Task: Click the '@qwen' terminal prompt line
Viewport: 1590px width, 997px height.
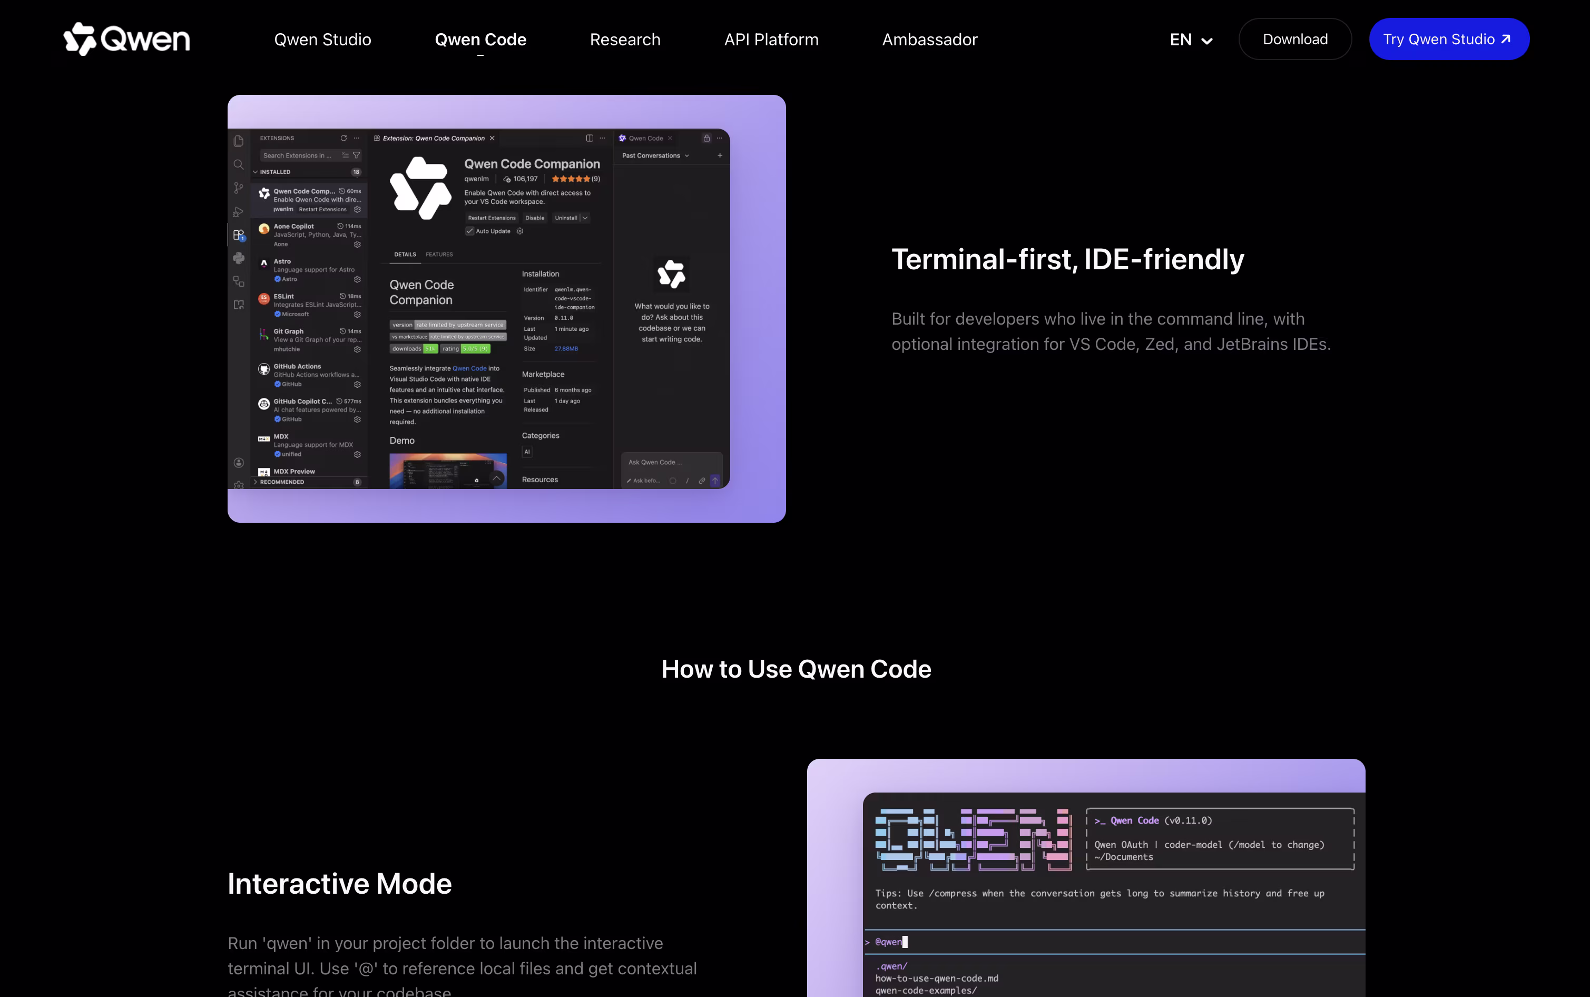Action: click(1114, 942)
